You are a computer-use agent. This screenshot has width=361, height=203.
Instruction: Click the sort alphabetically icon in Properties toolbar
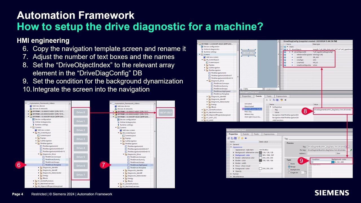(x=229, y=138)
